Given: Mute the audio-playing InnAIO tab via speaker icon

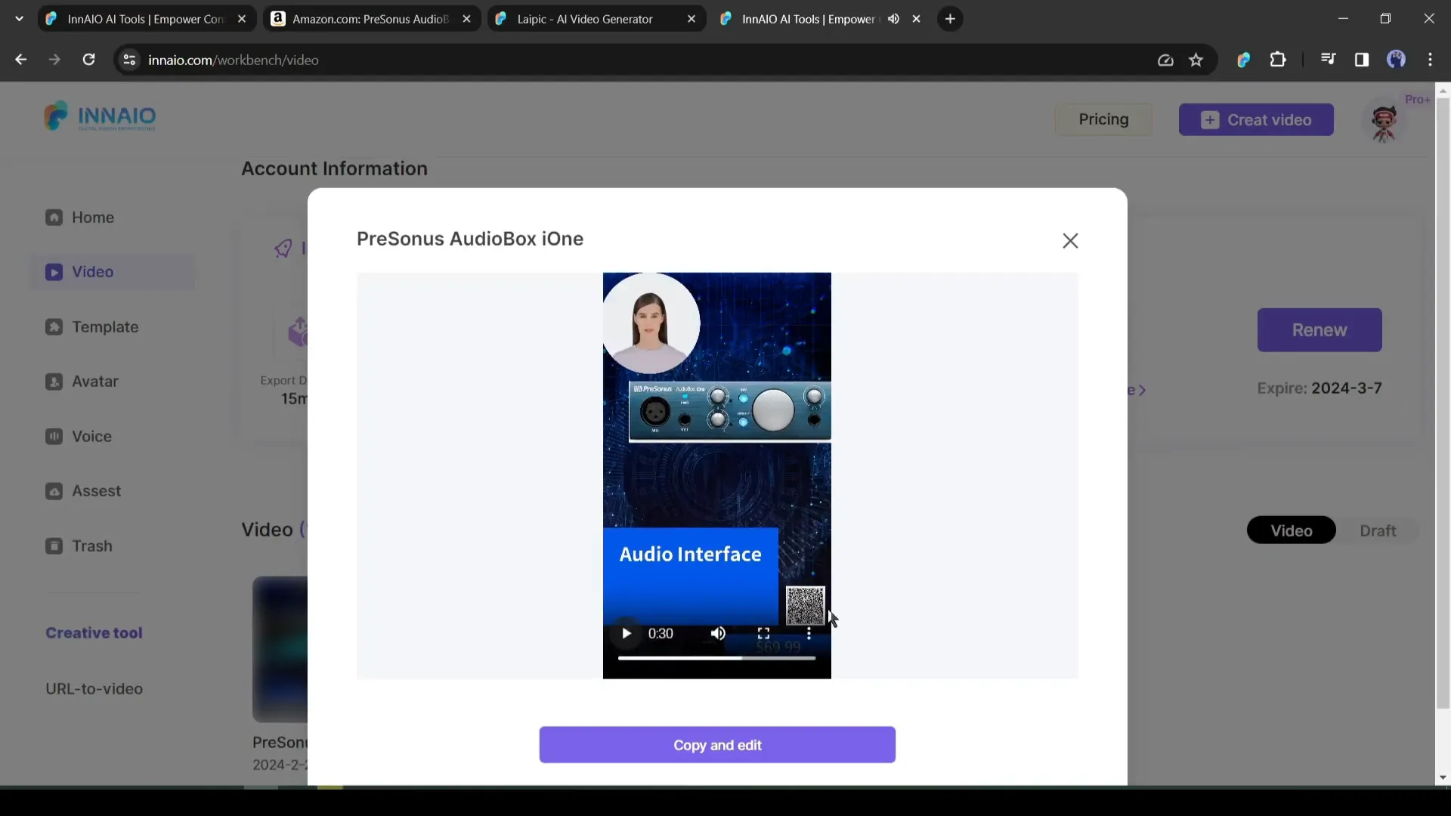Looking at the screenshot, I should (893, 19).
